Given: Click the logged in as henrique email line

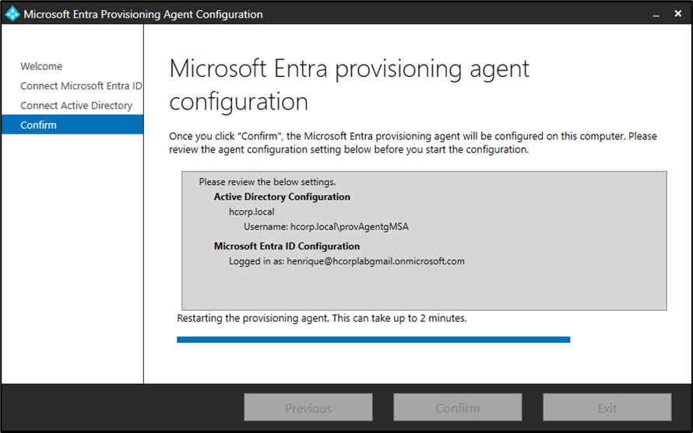Looking at the screenshot, I should pyautogui.click(x=346, y=261).
